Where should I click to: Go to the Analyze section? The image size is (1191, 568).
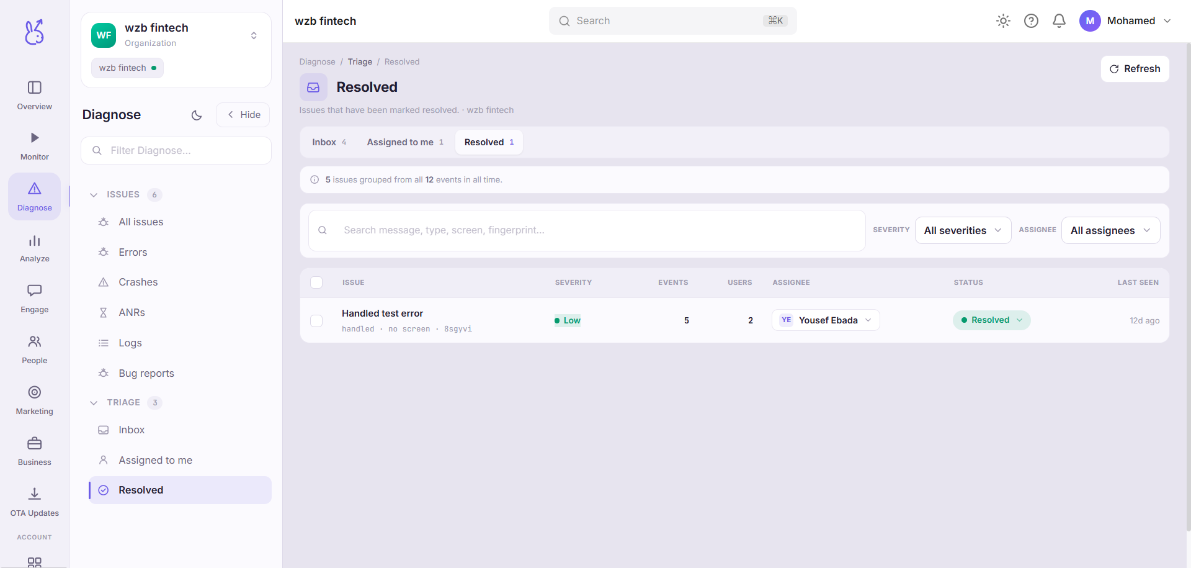click(x=35, y=248)
